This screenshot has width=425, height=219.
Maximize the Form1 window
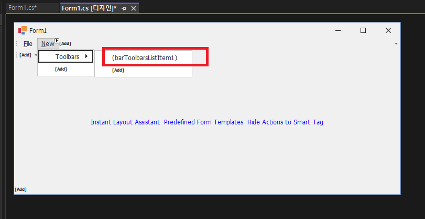(363, 30)
